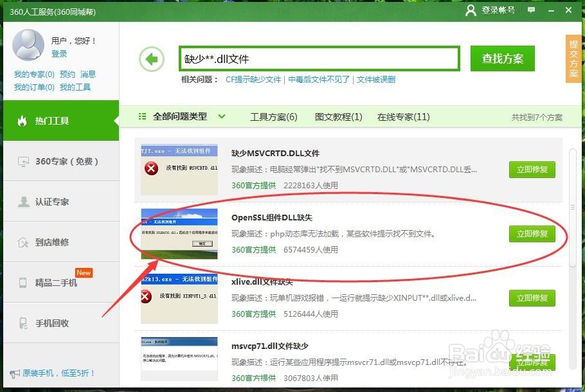Click the green back arrow icon
Viewport: 585px width, 392px height.
[152, 59]
